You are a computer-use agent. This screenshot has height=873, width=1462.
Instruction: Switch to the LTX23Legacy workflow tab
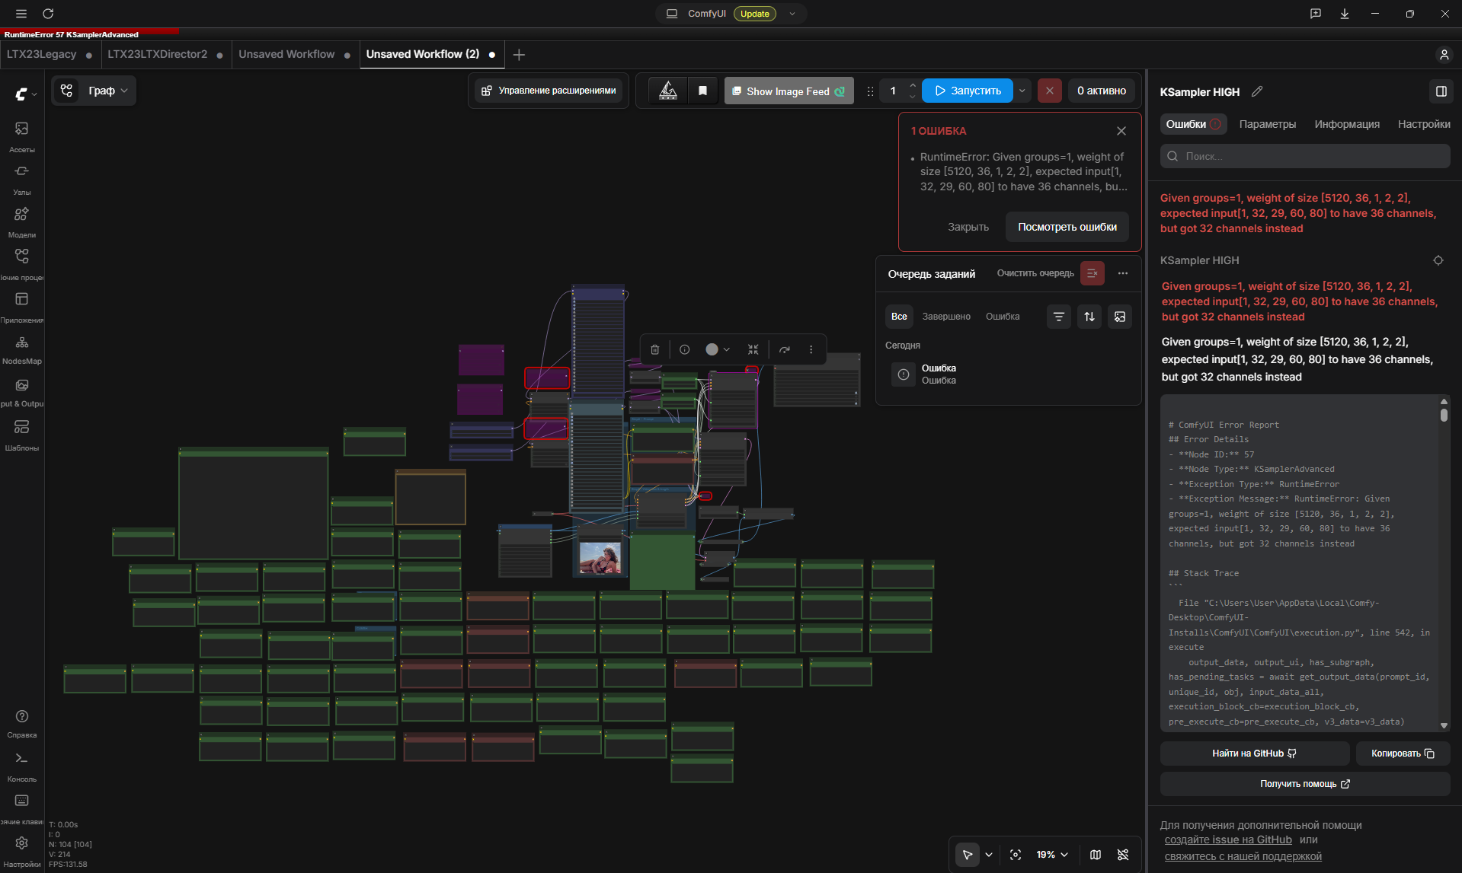50,54
